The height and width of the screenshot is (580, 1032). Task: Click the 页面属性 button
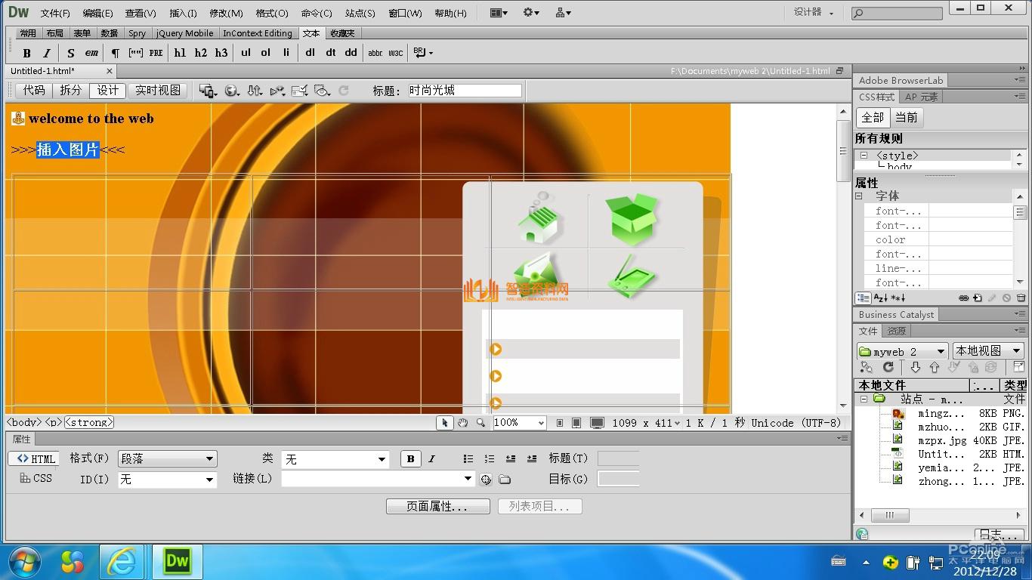pos(437,506)
